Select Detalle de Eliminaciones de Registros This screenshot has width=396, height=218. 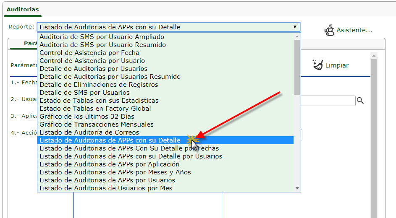pyautogui.click(x=165, y=85)
